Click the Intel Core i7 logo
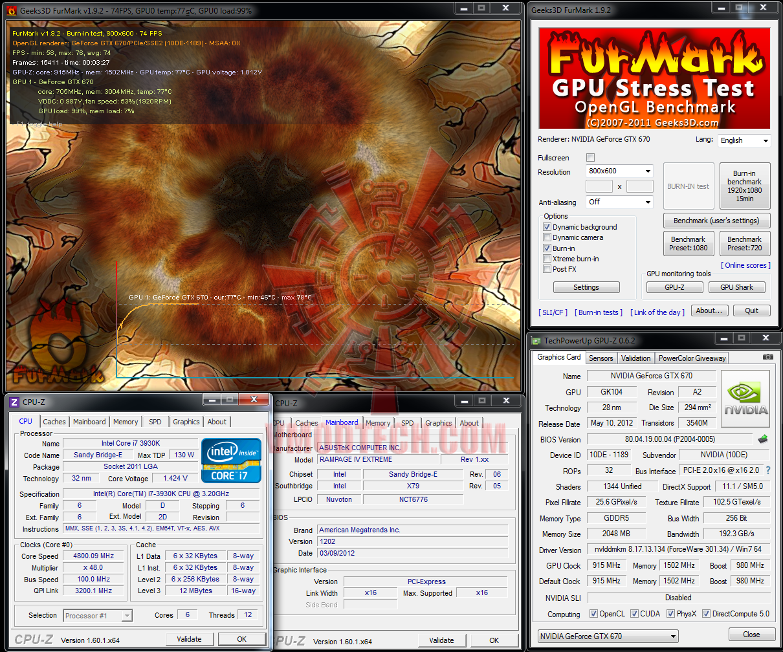 tap(231, 460)
